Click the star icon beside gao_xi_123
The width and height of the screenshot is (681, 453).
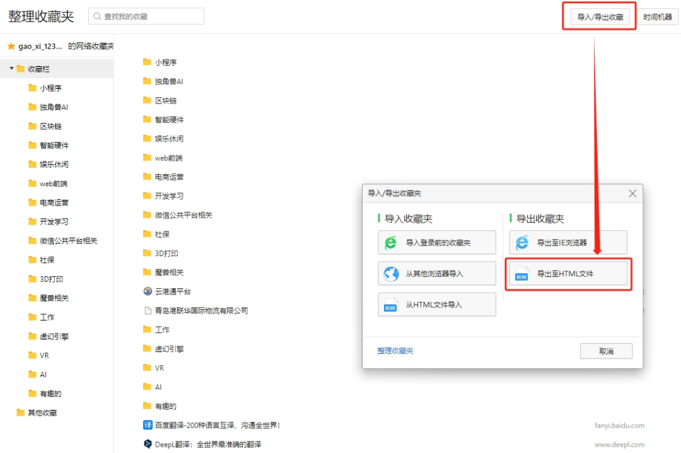point(11,46)
